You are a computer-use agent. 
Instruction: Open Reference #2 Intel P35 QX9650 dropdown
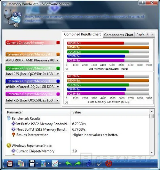click(32, 74)
